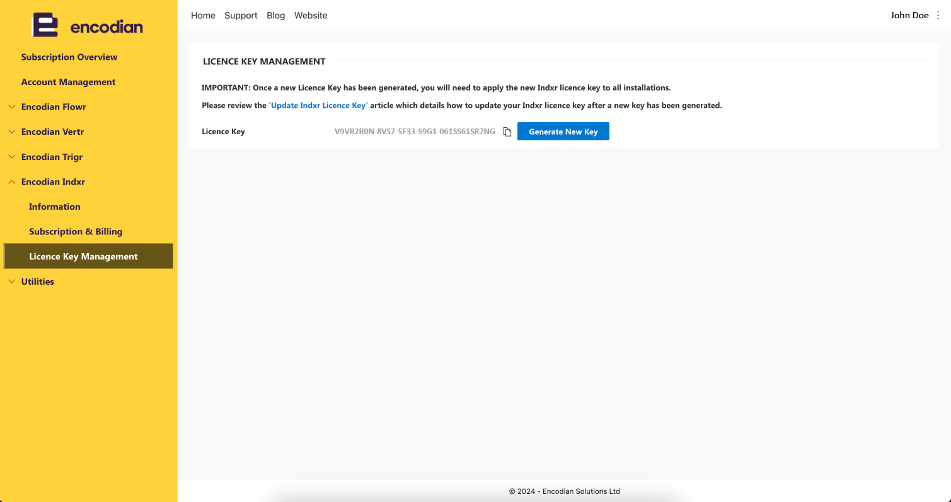Click Generate New Key button
This screenshot has height=502, width=951.
(x=563, y=131)
